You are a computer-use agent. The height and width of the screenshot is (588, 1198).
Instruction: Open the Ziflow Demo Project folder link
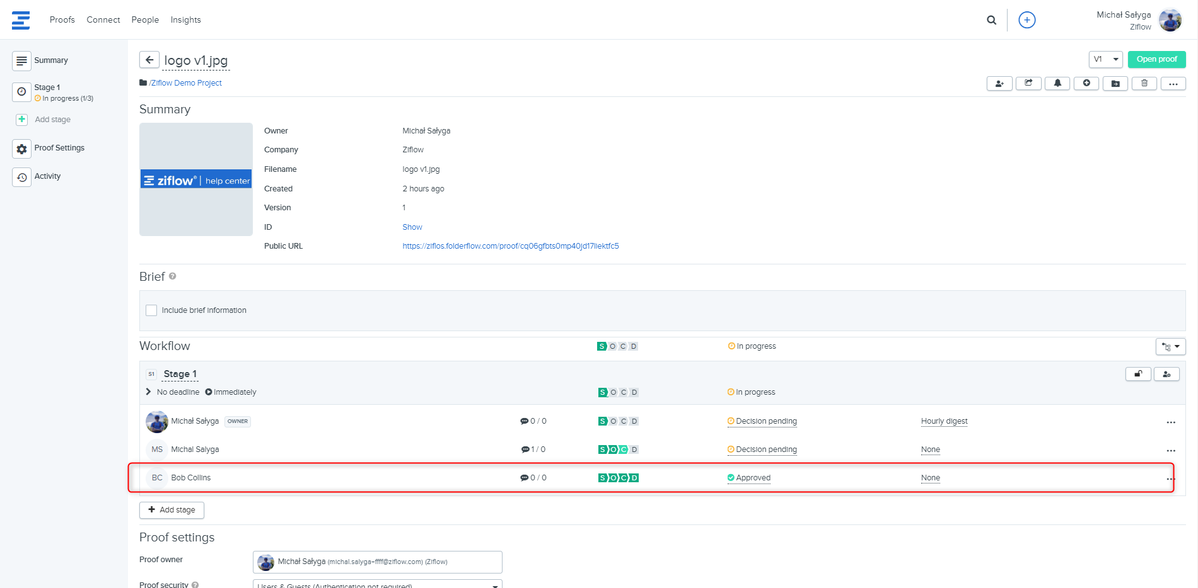coord(185,83)
